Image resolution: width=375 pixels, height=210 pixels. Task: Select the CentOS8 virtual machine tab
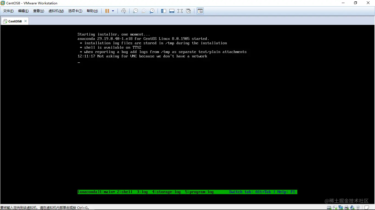tap(15, 21)
